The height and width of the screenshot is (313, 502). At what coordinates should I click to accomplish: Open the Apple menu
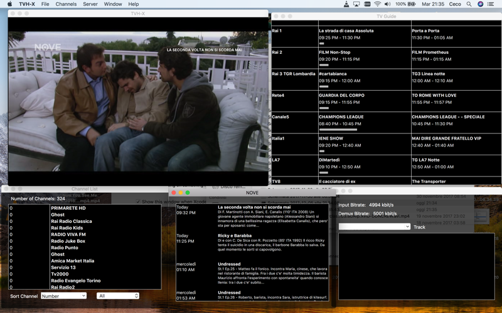(9, 4)
